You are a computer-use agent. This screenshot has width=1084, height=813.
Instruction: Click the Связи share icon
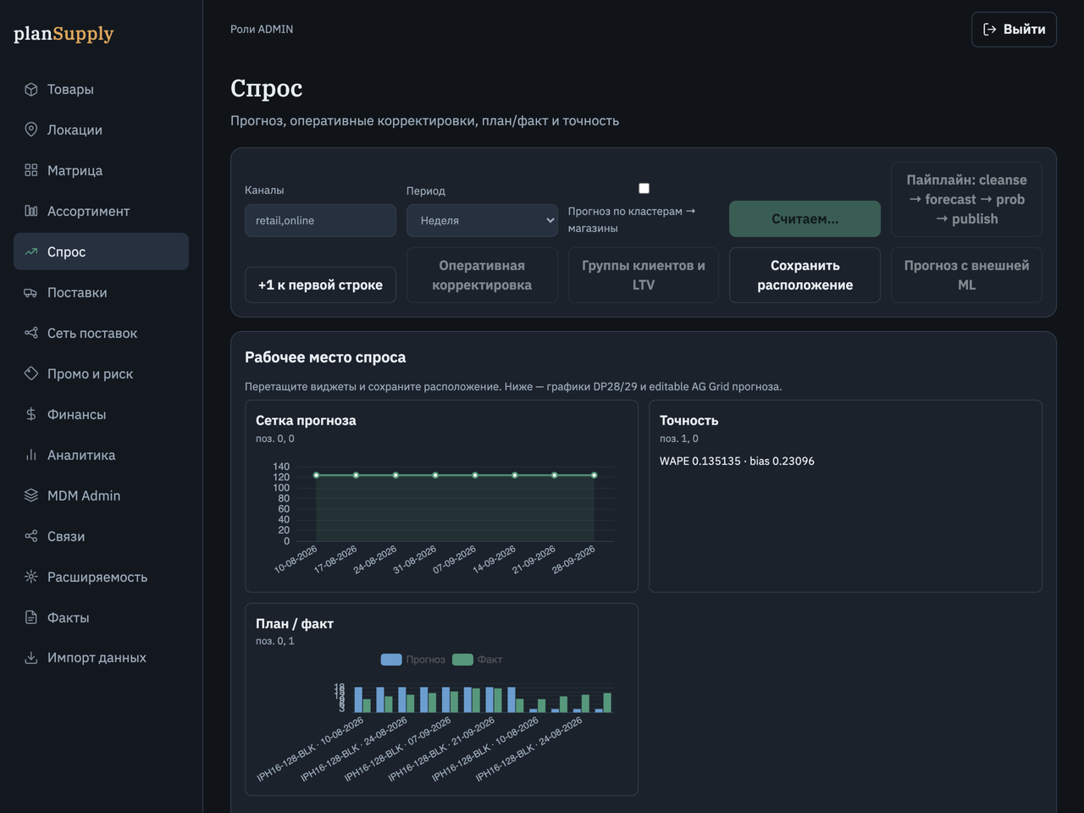pos(31,536)
